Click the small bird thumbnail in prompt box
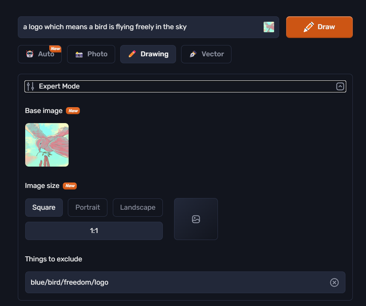This screenshot has height=306, width=366. tap(269, 27)
